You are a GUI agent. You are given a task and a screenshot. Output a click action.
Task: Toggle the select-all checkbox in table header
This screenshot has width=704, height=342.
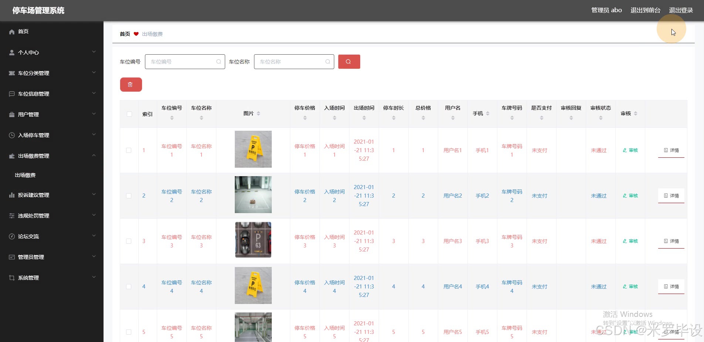coord(129,114)
